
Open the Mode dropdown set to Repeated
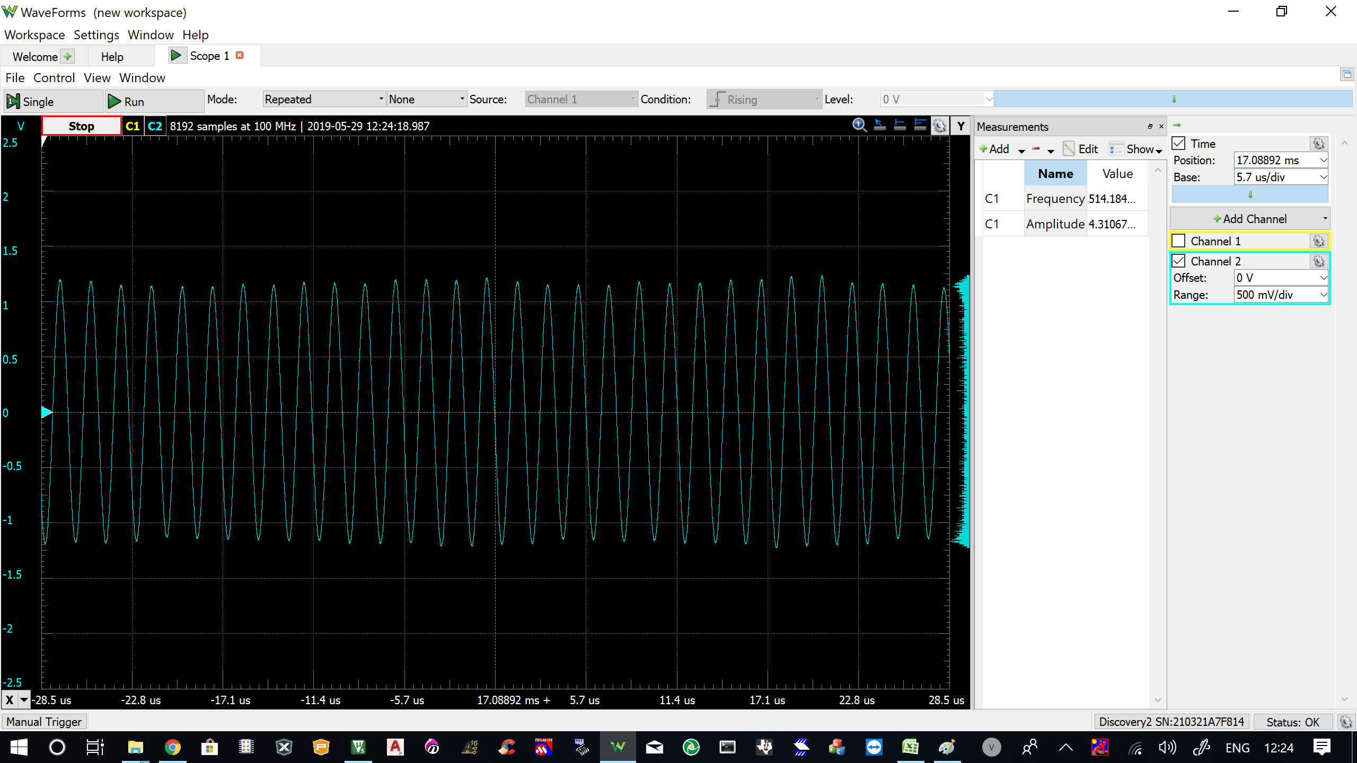pos(324,99)
